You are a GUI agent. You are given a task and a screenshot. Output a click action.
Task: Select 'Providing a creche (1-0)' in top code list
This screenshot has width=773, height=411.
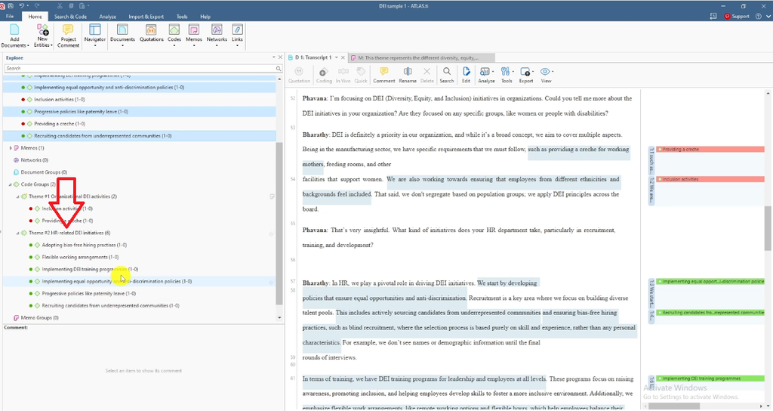tap(59, 124)
